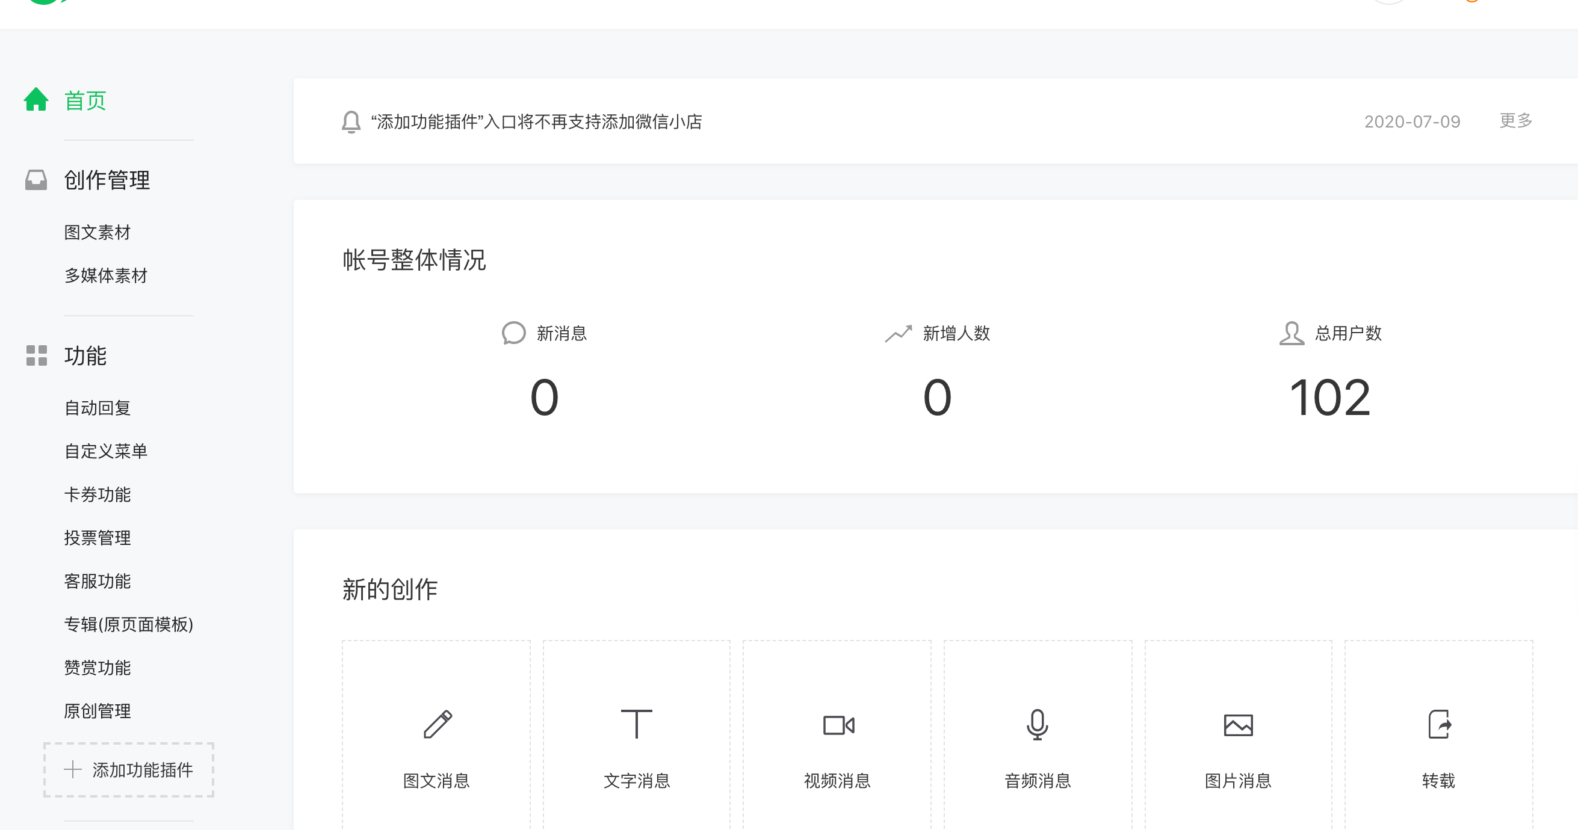Screen dimensions: 1578x830
Task: Open 图文素材 in the sidebar
Action: [97, 233]
